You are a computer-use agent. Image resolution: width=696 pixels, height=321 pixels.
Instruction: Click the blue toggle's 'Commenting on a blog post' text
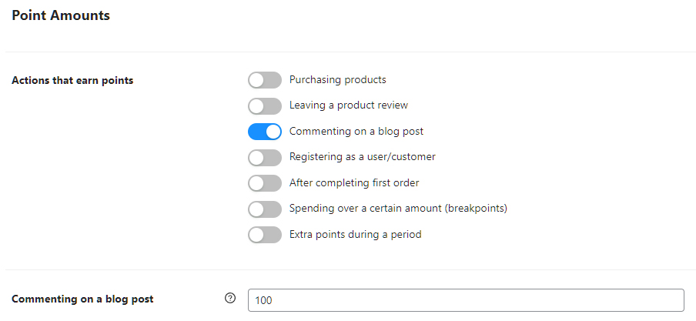tap(356, 132)
